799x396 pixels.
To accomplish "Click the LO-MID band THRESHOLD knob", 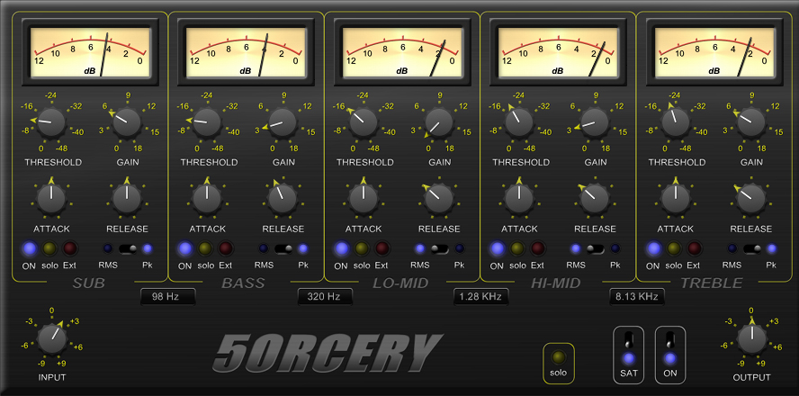I will pyautogui.click(x=363, y=122).
